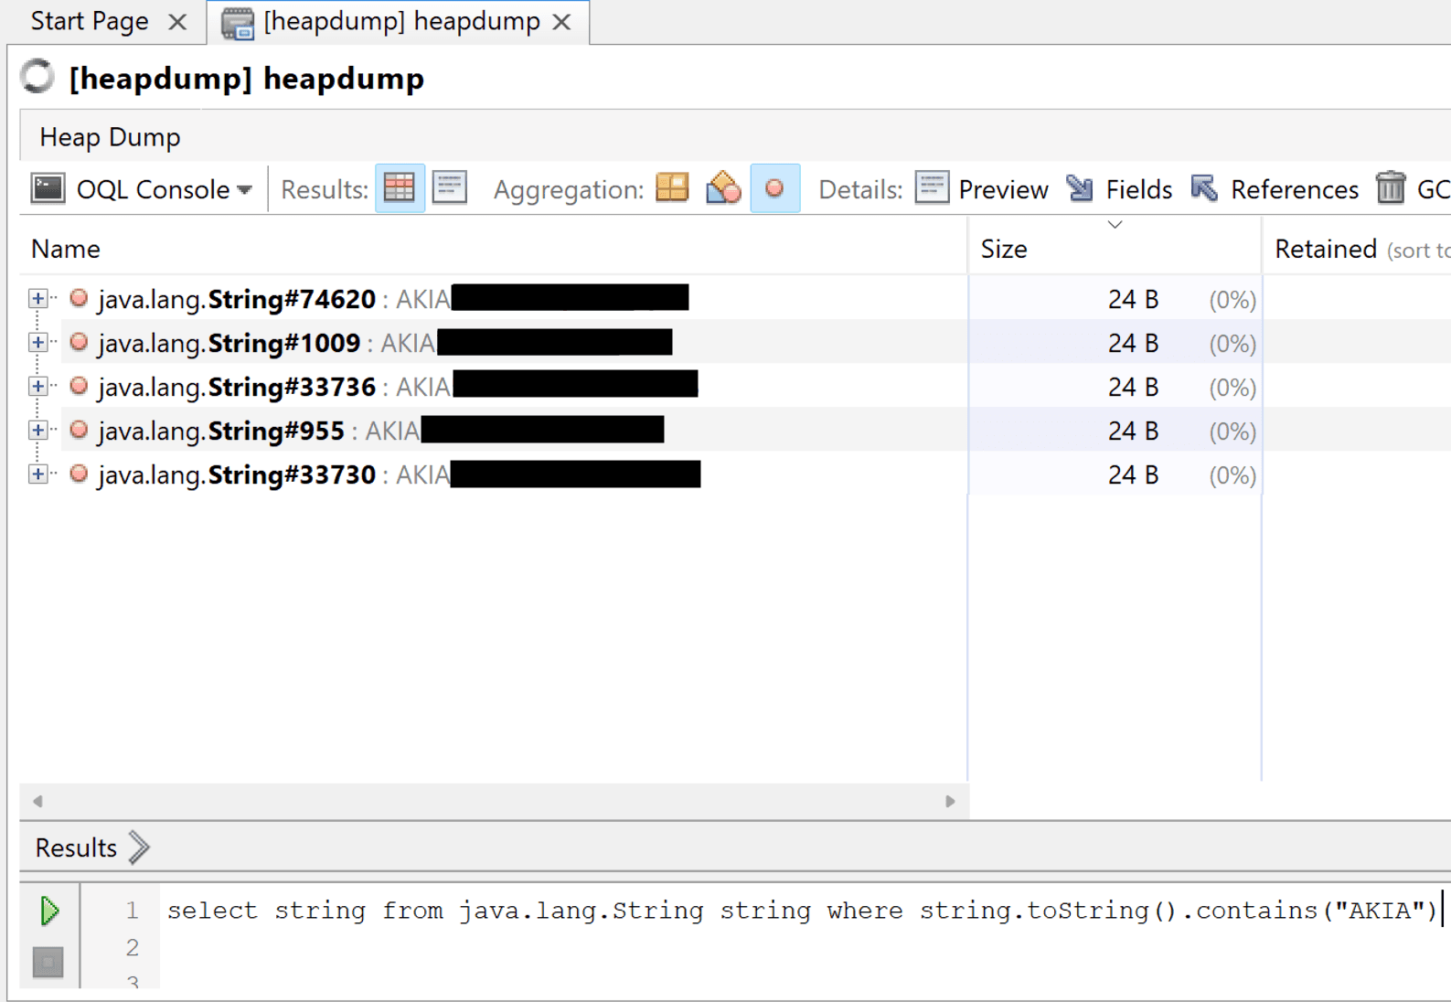1451x1002 pixels.
Task: Expand java.lang.String#33736 row
Action: pyautogui.click(x=37, y=387)
